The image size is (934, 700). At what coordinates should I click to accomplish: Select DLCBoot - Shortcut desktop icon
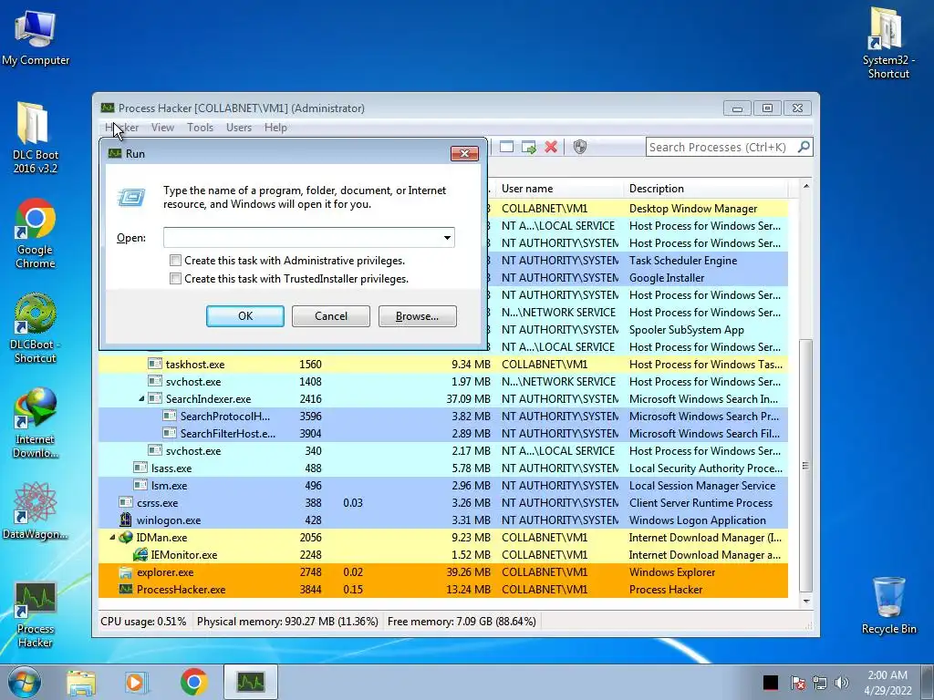[x=36, y=328]
